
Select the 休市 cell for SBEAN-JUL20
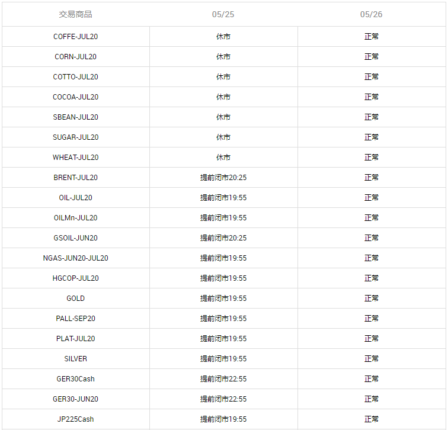coord(223,117)
